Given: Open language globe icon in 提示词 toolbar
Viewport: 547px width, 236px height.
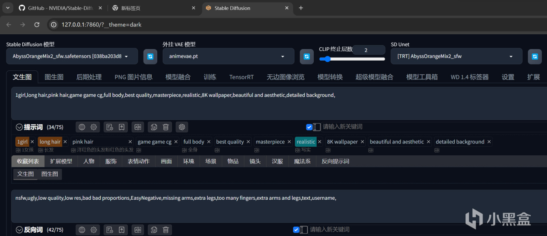Looking at the screenshot, I should click(x=82, y=127).
